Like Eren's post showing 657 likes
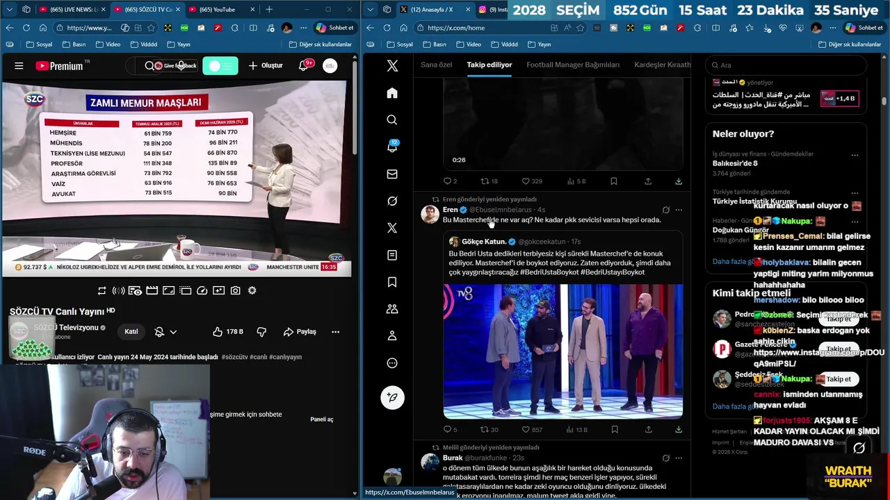Screen dimensions: 890x500 531,430
